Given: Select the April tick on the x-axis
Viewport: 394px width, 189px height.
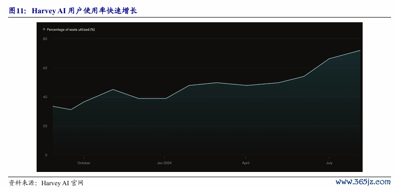Looking at the screenshot, I should click(x=246, y=163).
